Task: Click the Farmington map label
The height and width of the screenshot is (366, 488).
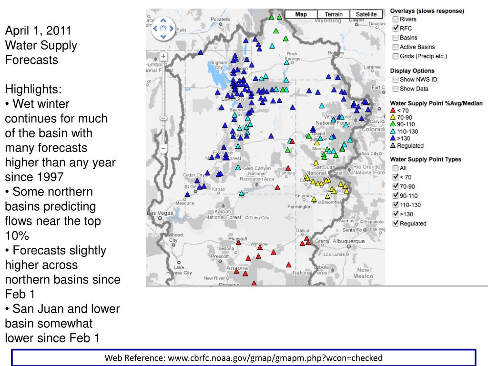Action: coord(299,207)
